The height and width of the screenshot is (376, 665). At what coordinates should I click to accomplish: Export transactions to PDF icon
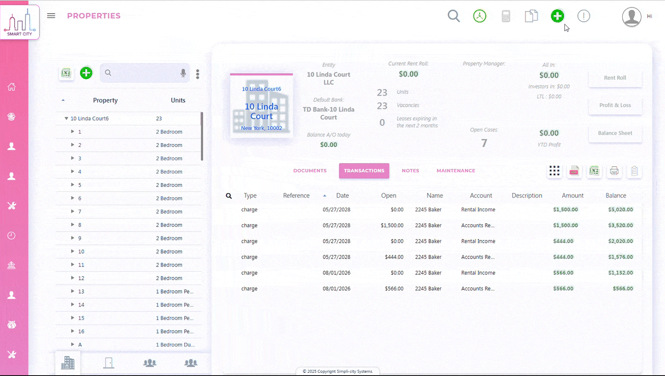(x=574, y=171)
